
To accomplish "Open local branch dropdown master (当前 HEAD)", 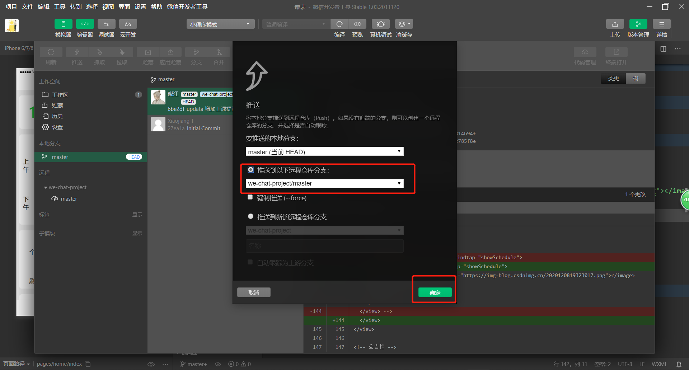I will 324,151.
